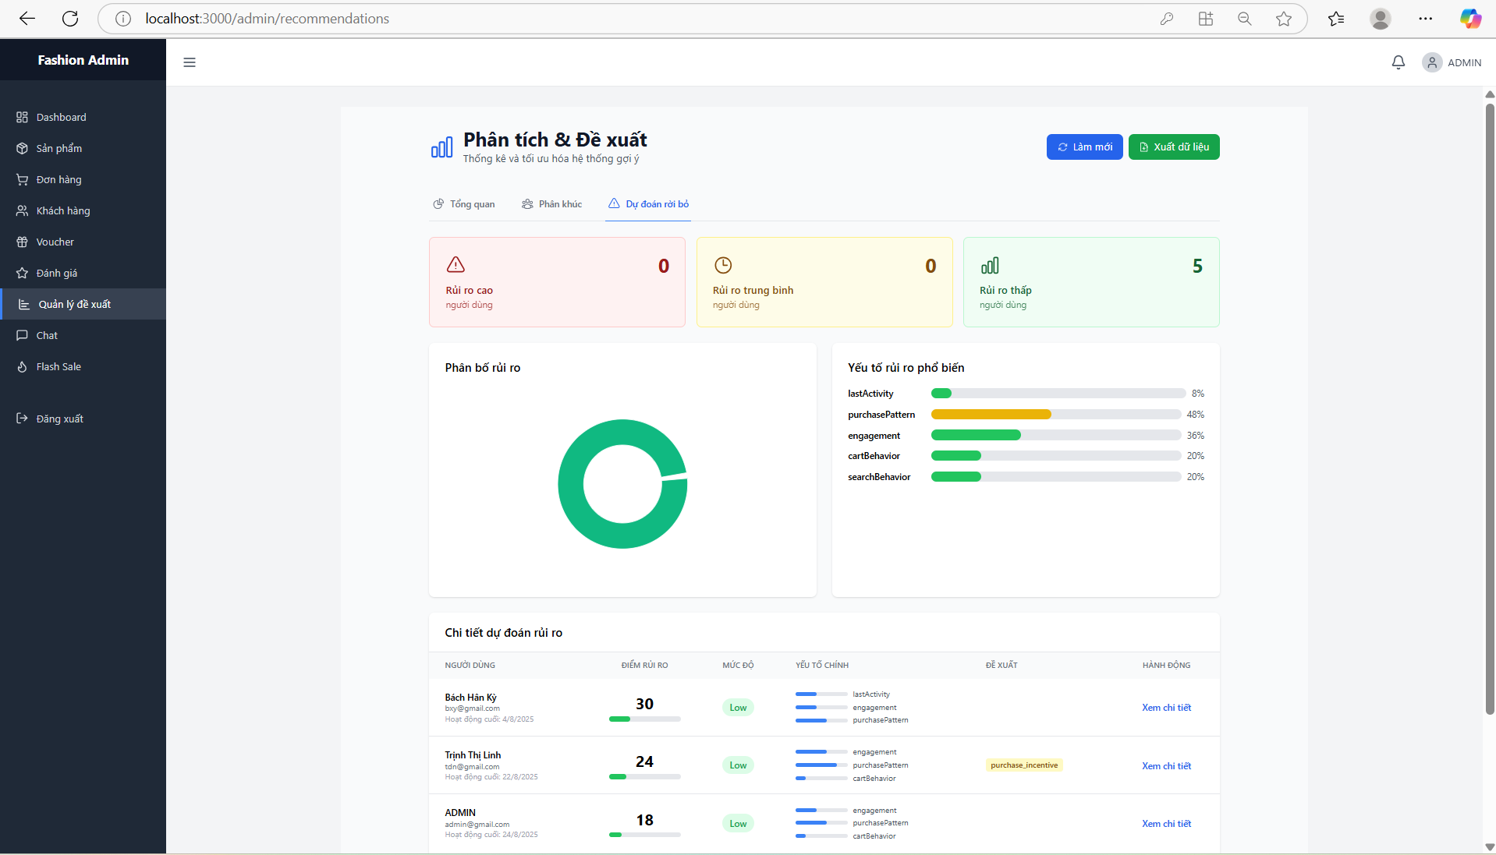Click the site info icon in address bar
1496x855 pixels.
pos(123,19)
